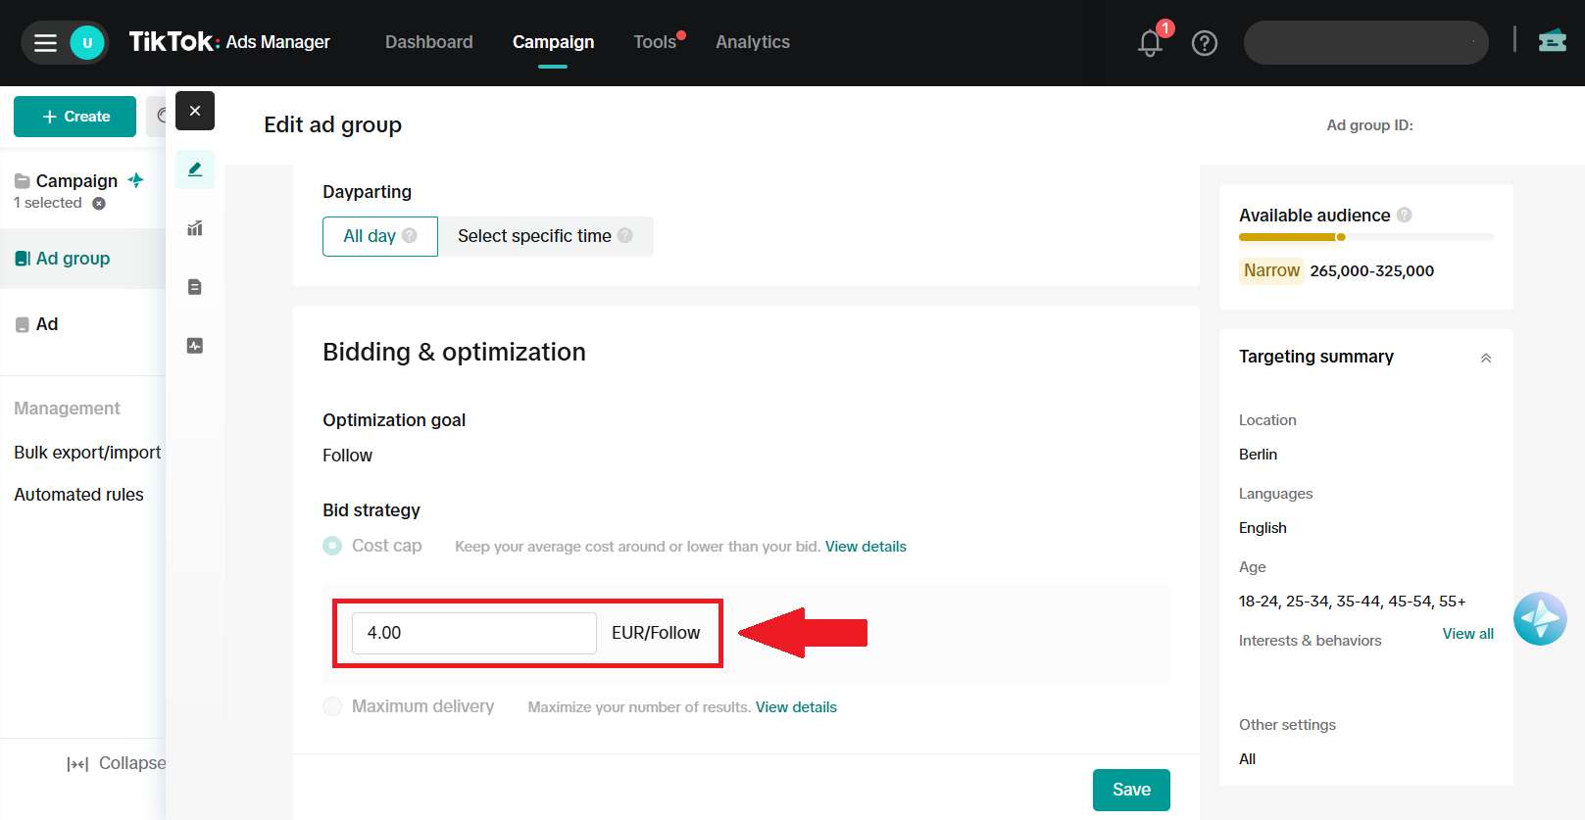This screenshot has height=820, width=1585.
Task: Click the Berlin location value
Action: click(x=1258, y=455)
